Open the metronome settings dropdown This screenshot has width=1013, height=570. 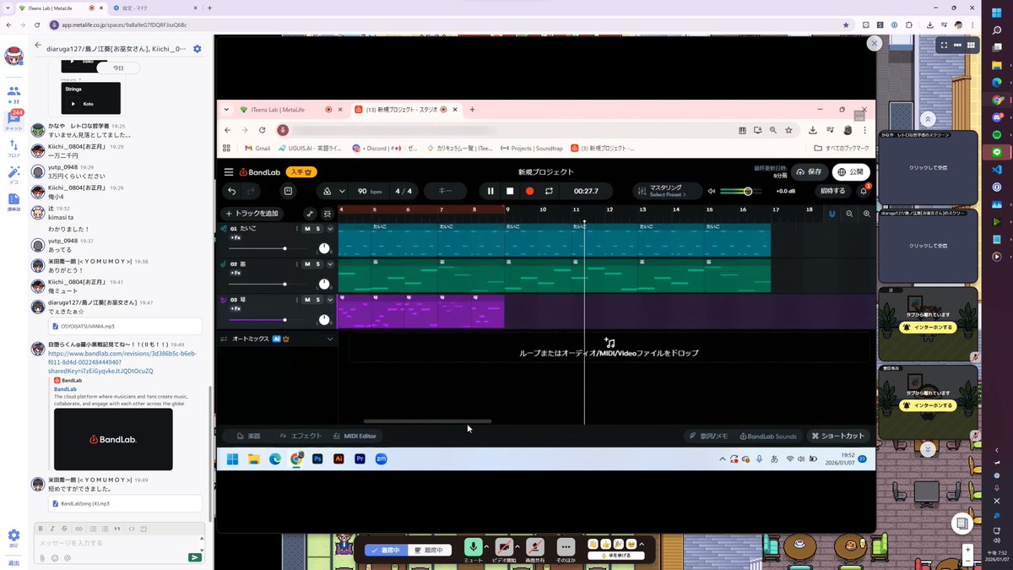[x=340, y=191]
